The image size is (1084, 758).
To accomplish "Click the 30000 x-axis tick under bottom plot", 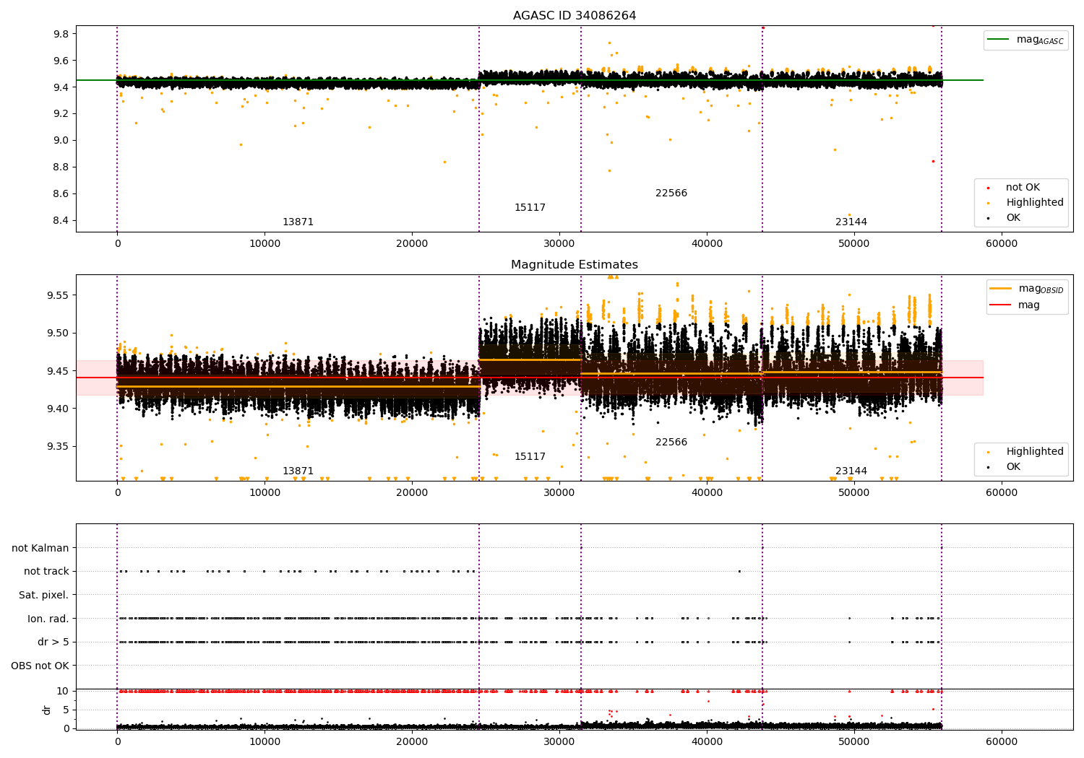I will click(x=559, y=741).
